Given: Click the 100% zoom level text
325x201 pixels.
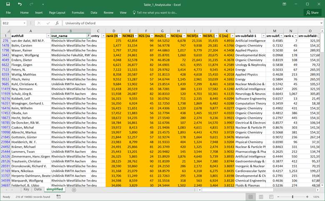Looking at the screenshot, I should (316, 197).
